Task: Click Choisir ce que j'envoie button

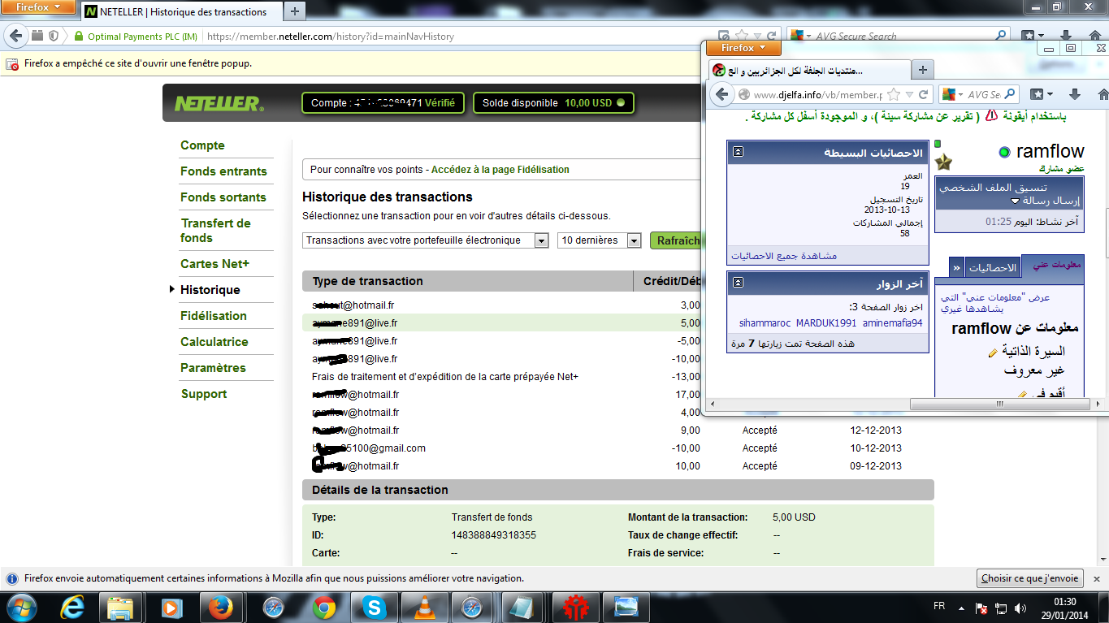Action: [1030, 578]
